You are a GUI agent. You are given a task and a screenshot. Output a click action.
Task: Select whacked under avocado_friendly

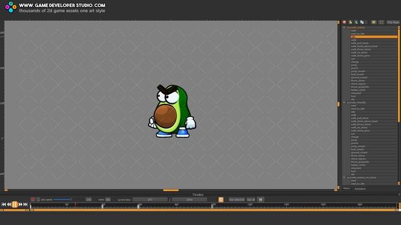point(374,168)
